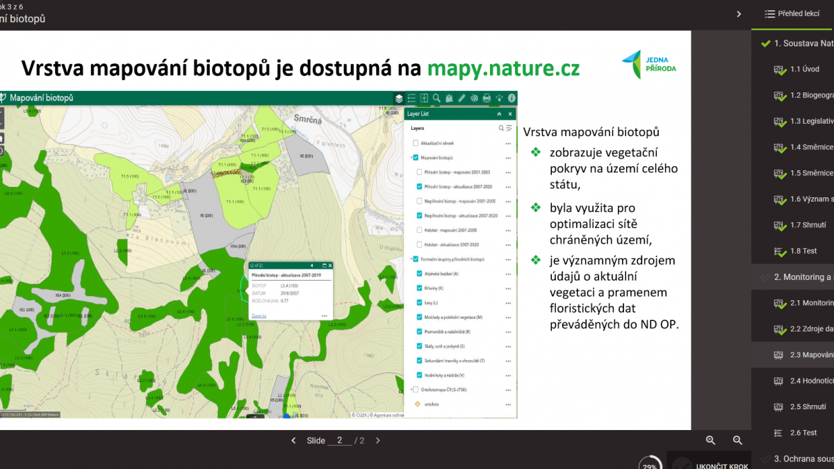The height and width of the screenshot is (469, 834).
Task: Maximize the biotope info popup
Action: (325, 265)
